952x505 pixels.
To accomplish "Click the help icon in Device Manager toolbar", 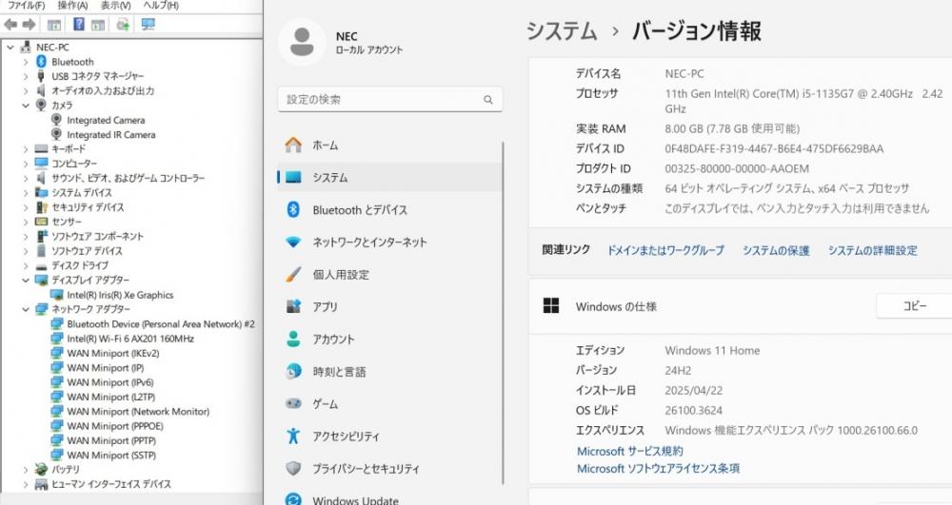I will [x=79, y=24].
